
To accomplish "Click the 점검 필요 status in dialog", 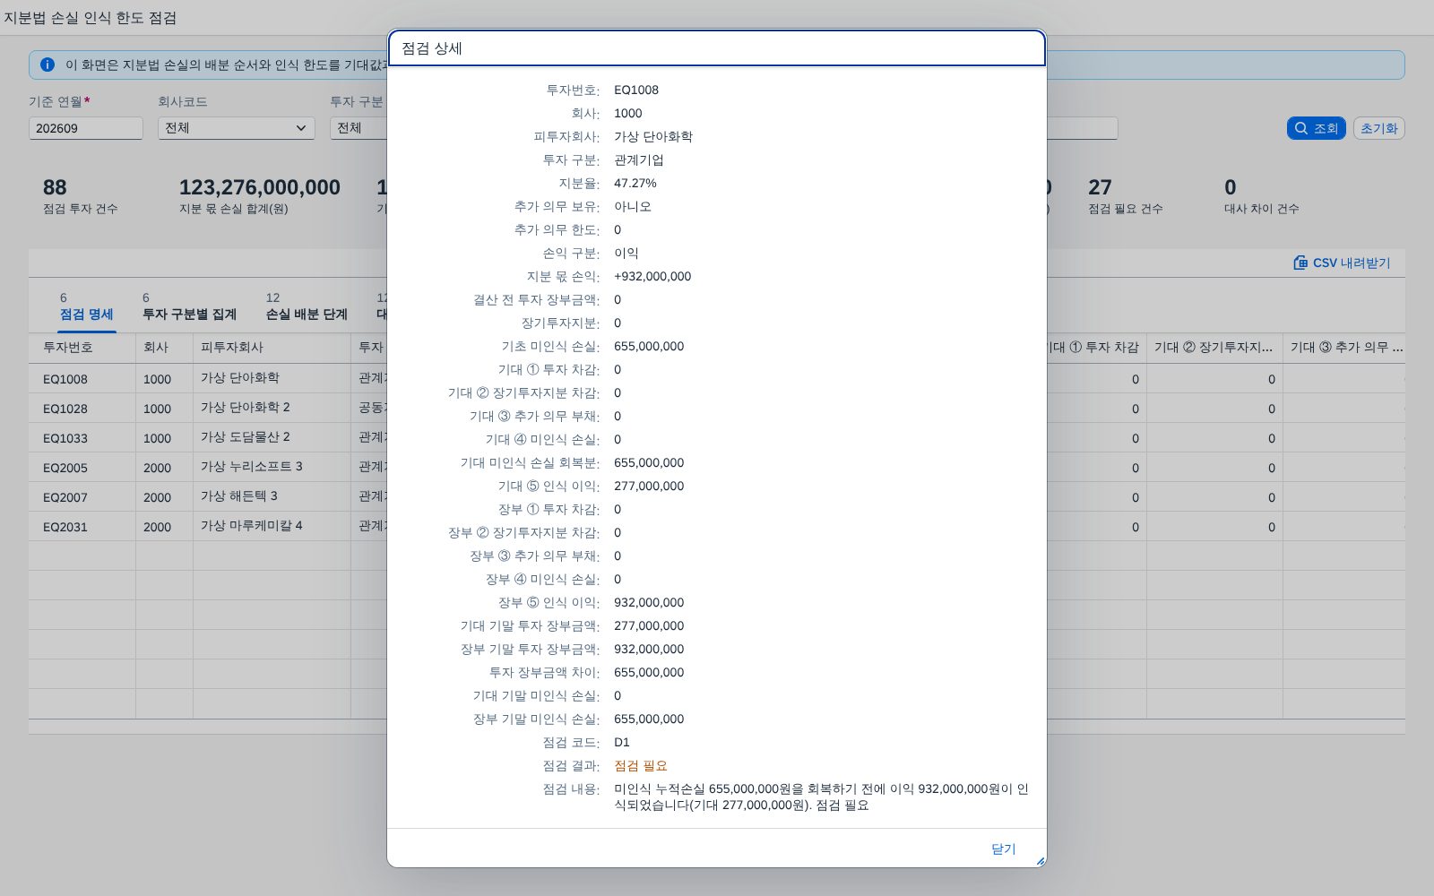I will [640, 765].
